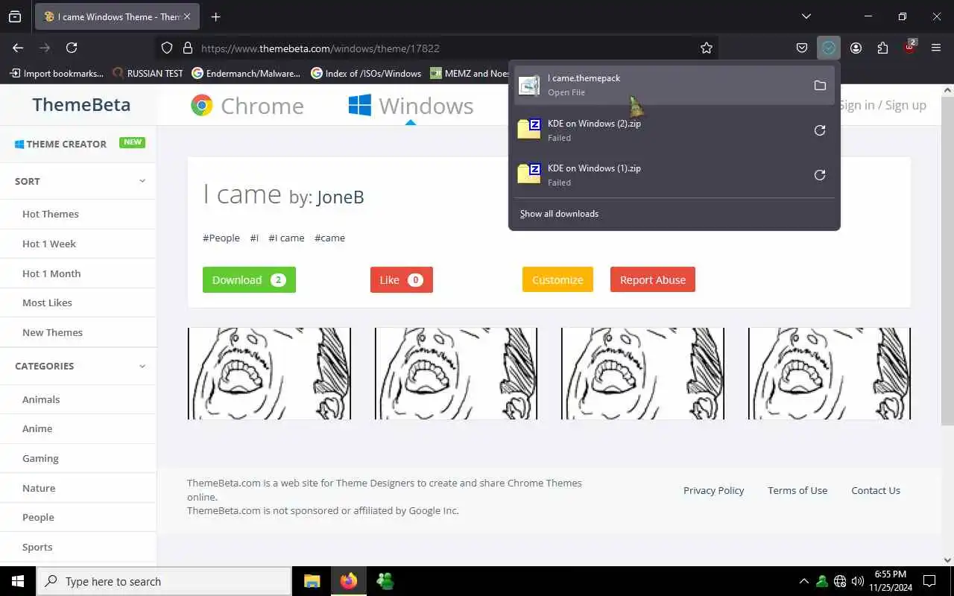The image size is (954, 596).
Task: Open the list all tabs dropdown
Action: click(806, 16)
